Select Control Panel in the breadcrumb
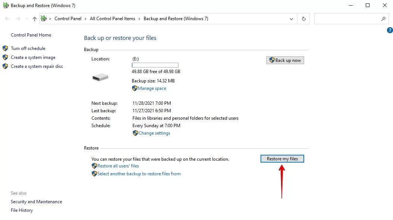393x220 pixels. [x=68, y=19]
